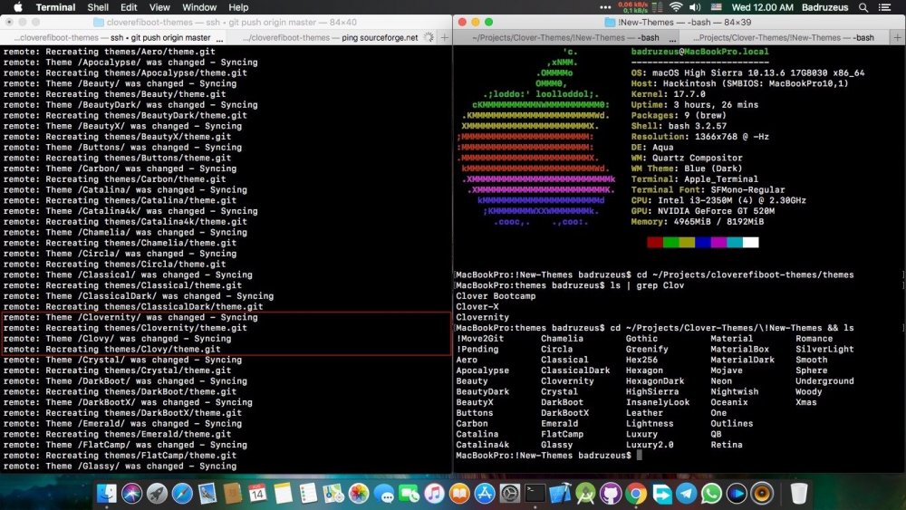Click bash prompt cursor in New-Themes window
This screenshot has height=510, width=906.
pos(639,455)
